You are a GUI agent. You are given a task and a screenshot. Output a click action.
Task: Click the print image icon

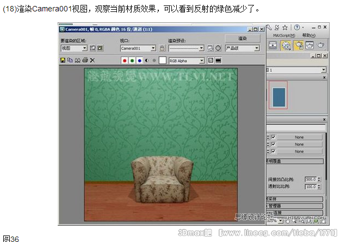point(84,60)
